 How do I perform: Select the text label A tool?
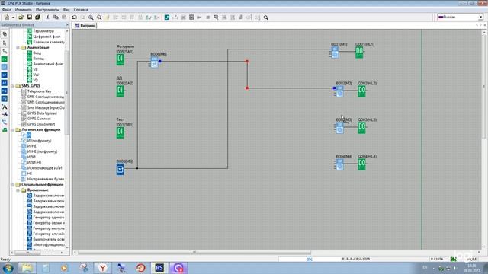click(x=5, y=107)
